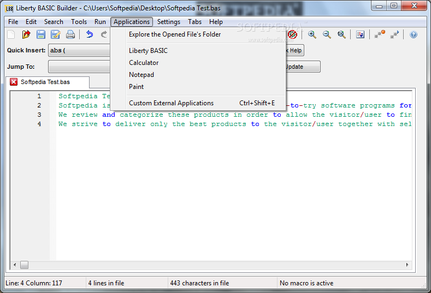This screenshot has width=431, height=293.
Task: Click the macro icon with blue arrow
Action: click(394, 34)
